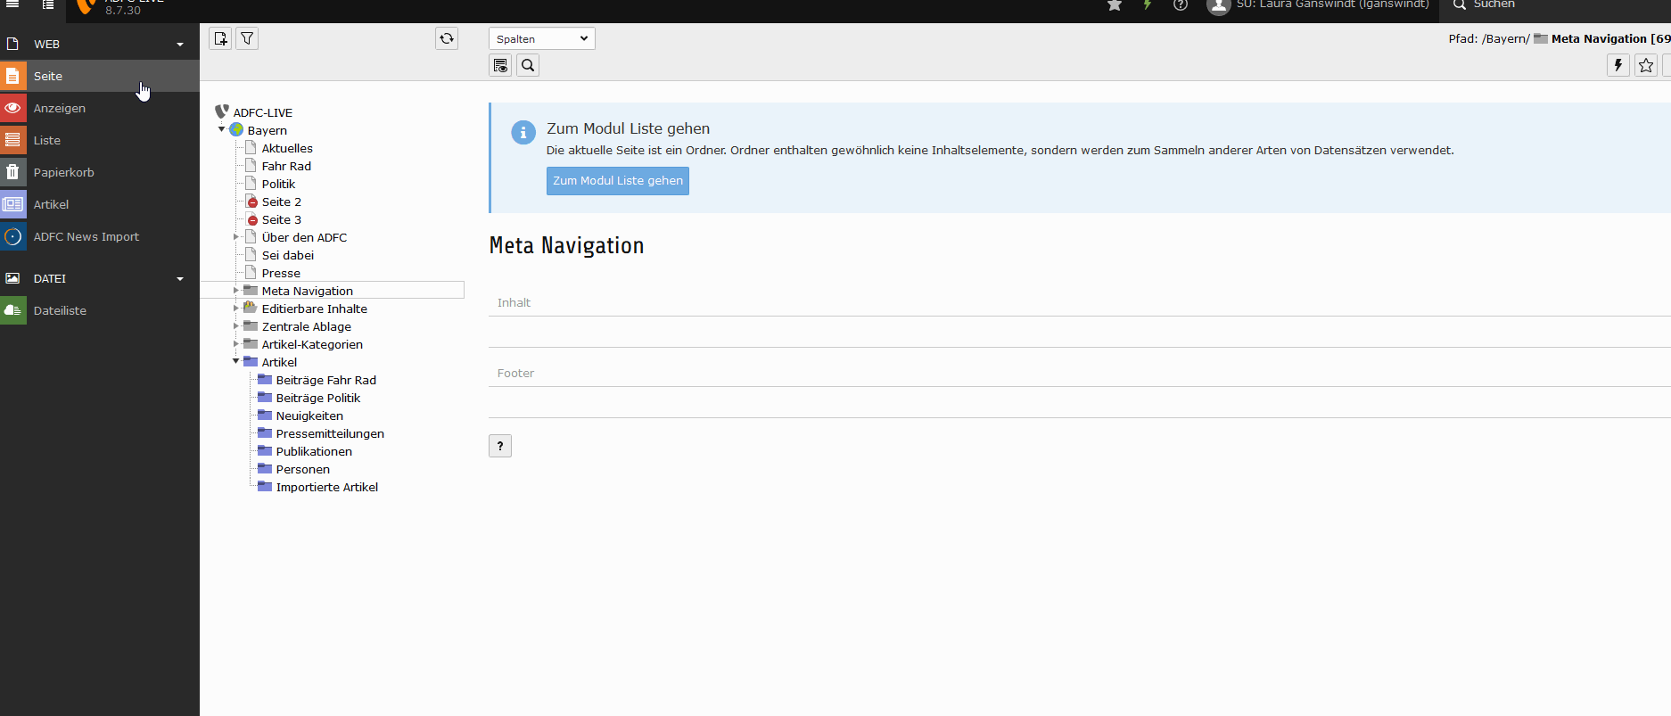Click the Zum Modul Liste gehen button
This screenshot has width=1671, height=716.
click(x=617, y=181)
